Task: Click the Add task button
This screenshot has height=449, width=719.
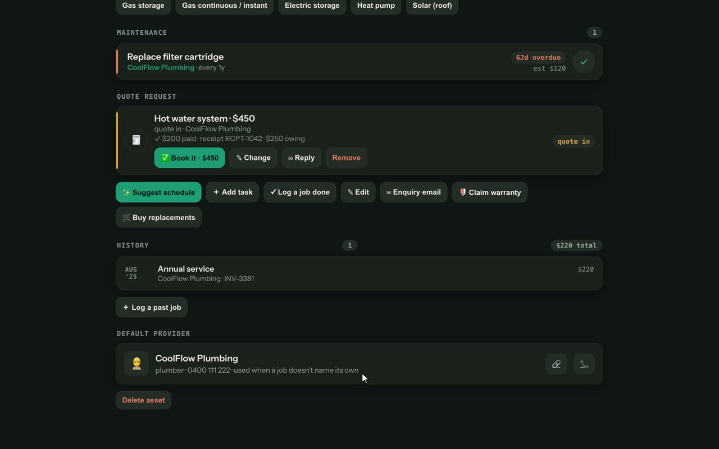Action: (x=233, y=192)
